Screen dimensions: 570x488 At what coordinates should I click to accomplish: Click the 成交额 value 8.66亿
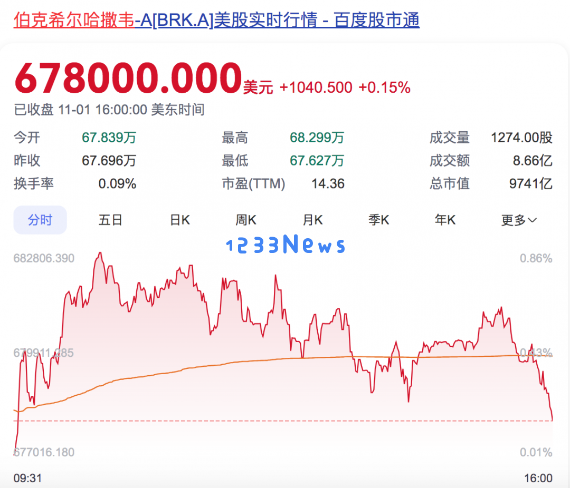coord(533,161)
